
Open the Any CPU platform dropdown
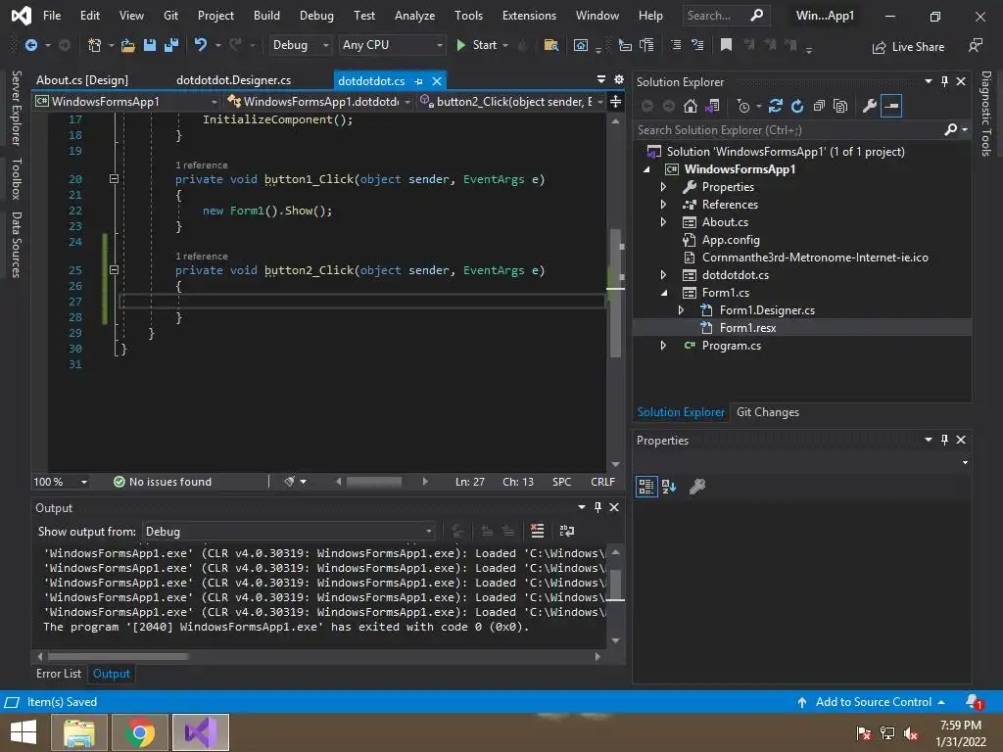pos(392,45)
